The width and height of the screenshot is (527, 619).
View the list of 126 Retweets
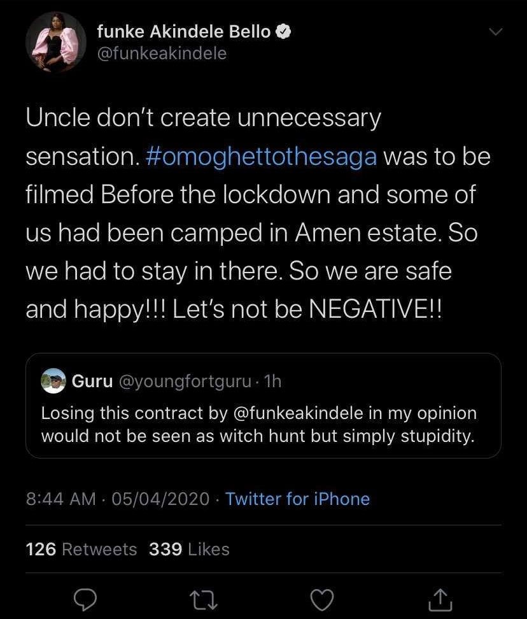click(81, 549)
